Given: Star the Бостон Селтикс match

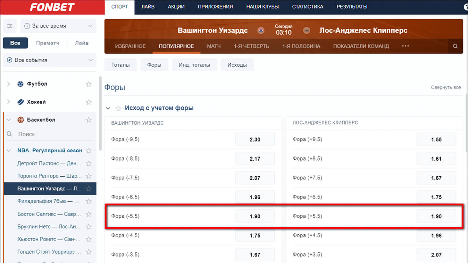Looking at the screenshot, I should tap(89, 214).
